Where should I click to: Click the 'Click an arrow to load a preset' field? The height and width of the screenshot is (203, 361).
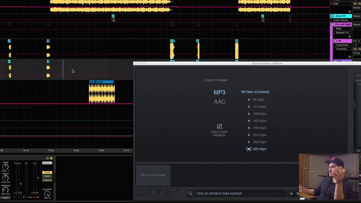[240, 193]
